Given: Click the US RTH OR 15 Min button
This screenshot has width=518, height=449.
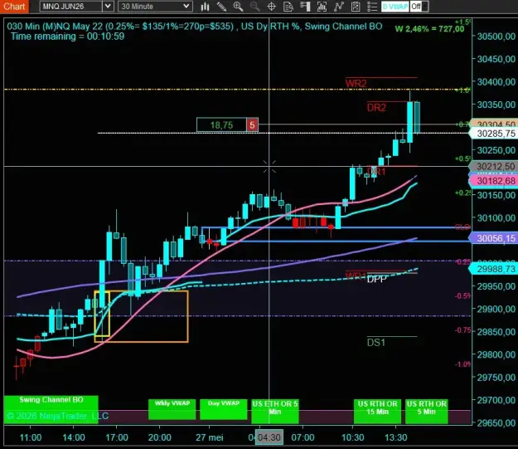Looking at the screenshot, I should click(x=378, y=412).
